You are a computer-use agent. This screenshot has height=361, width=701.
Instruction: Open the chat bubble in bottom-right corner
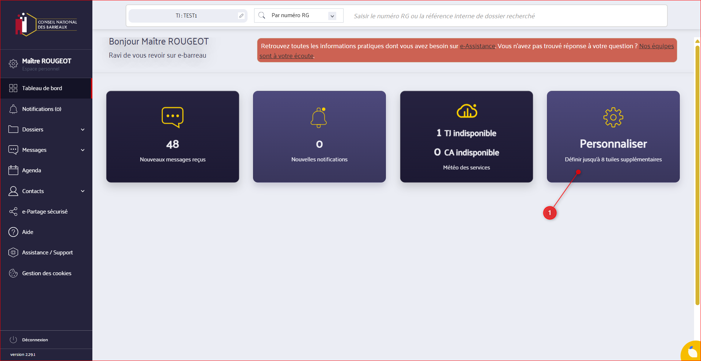coord(692,352)
